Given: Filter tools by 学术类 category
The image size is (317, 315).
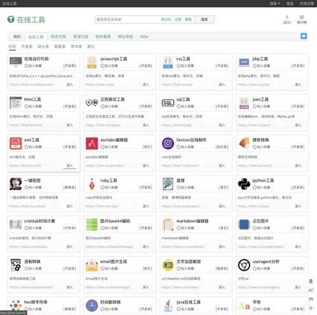Looking at the screenshot, I should click(76, 46).
